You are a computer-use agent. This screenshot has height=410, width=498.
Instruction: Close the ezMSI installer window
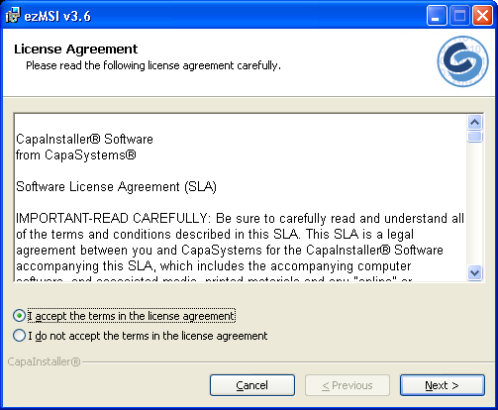tap(482, 15)
